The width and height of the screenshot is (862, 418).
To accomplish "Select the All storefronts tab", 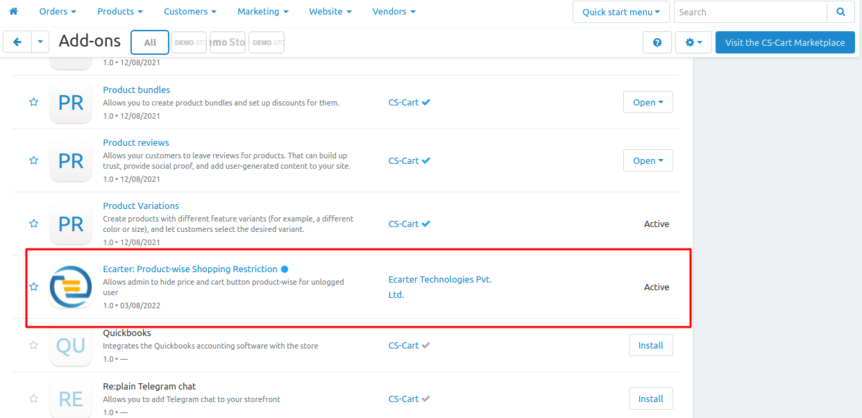I will (x=150, y=42).
